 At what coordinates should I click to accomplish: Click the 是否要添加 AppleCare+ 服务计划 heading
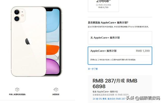(108, 23)
